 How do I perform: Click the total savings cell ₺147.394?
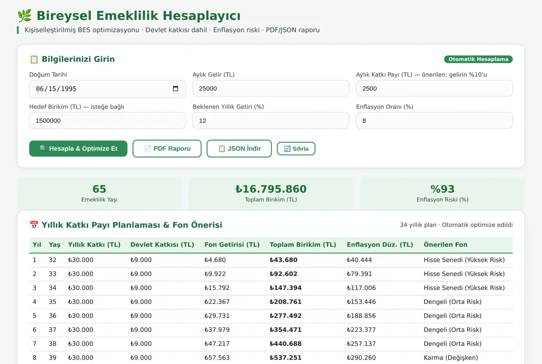pyautogui.click(x=285, y=288)
